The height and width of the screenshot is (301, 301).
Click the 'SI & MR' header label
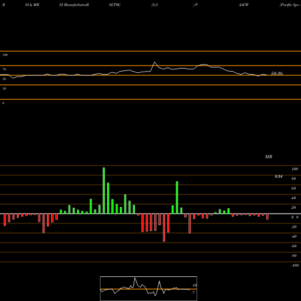tap(32, 5)
